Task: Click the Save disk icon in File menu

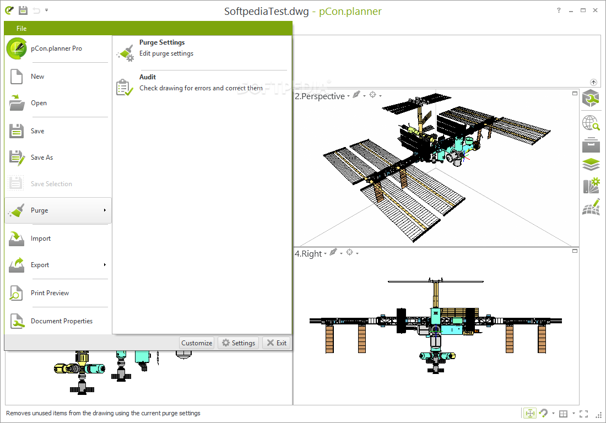Action: click(16, 131)
